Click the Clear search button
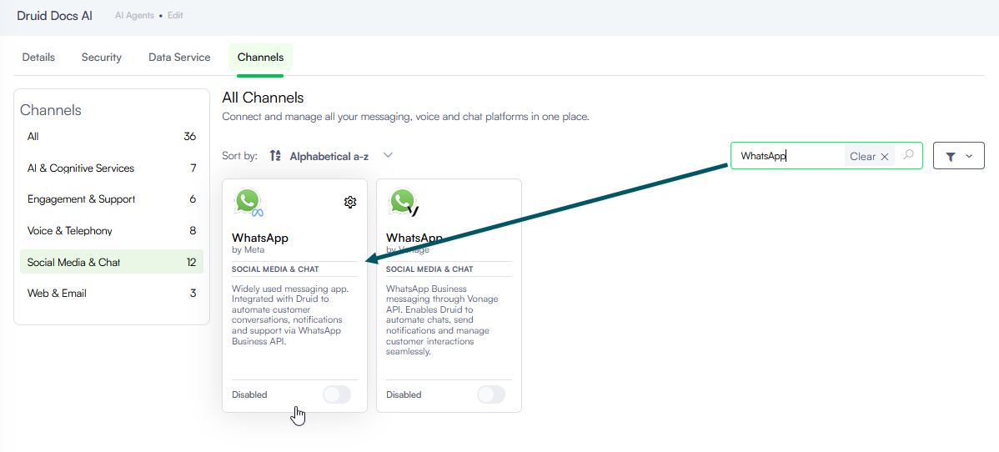 pyautogui.click(x=869, y=156)
